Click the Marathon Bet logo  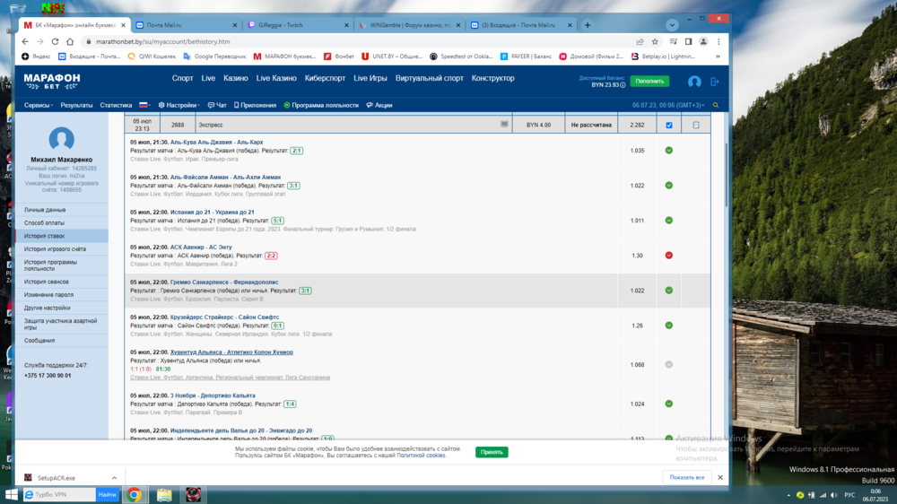tap(52, 81)
